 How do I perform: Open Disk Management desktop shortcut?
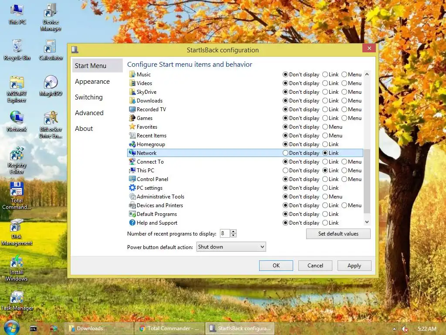17,232
